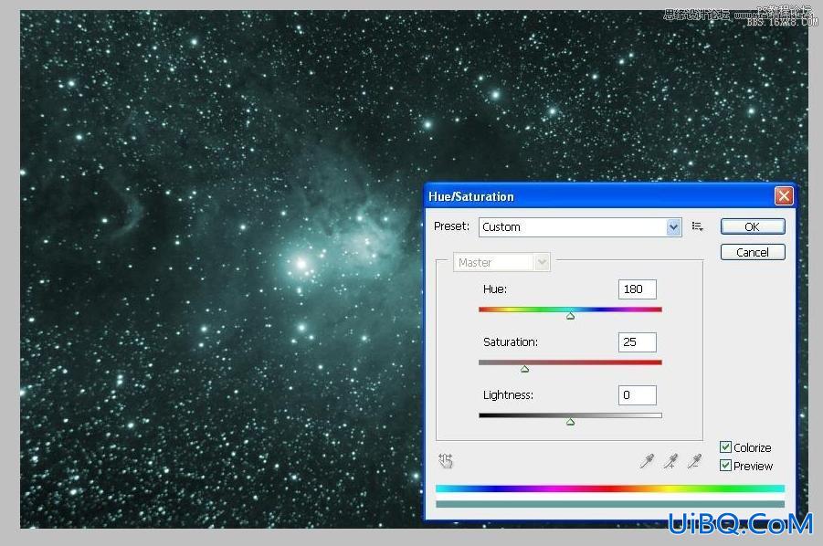Viewport: 823px width, 546px height.
Task: Click the teal result color bar
Action: pyautogui.click(x=610, y=504)
